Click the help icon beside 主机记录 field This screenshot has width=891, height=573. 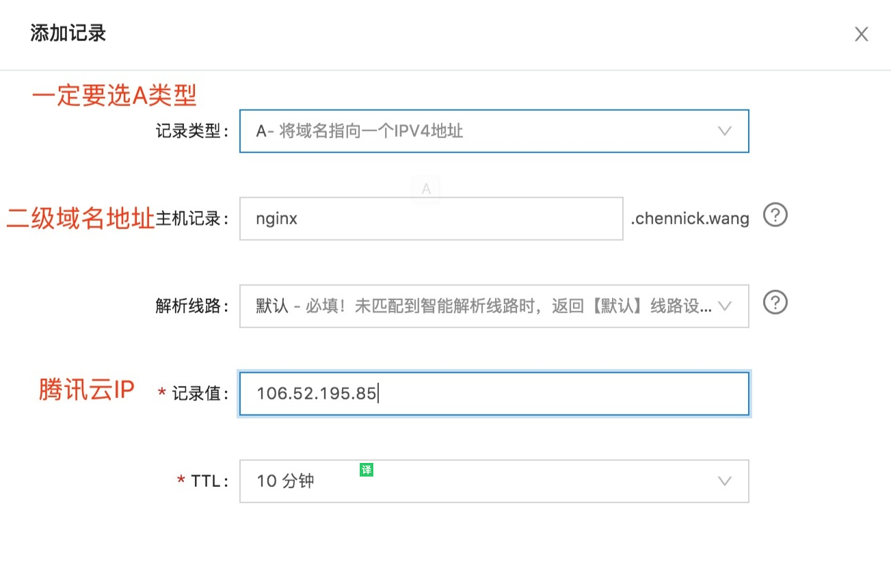775,215
